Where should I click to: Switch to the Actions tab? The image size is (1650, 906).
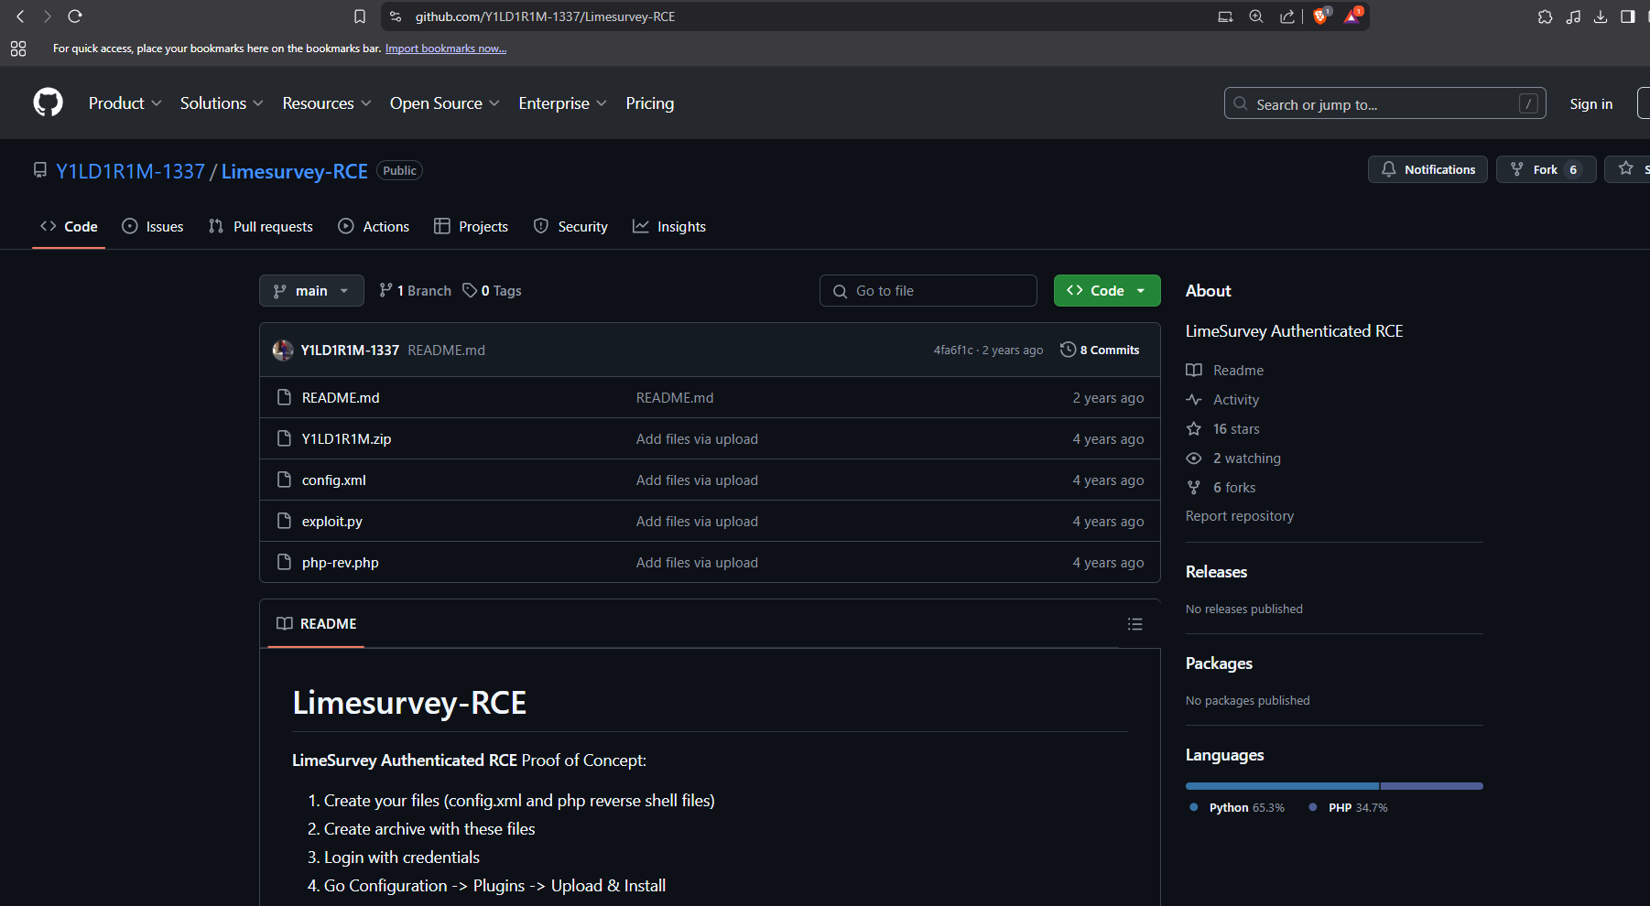coord(374,226)
